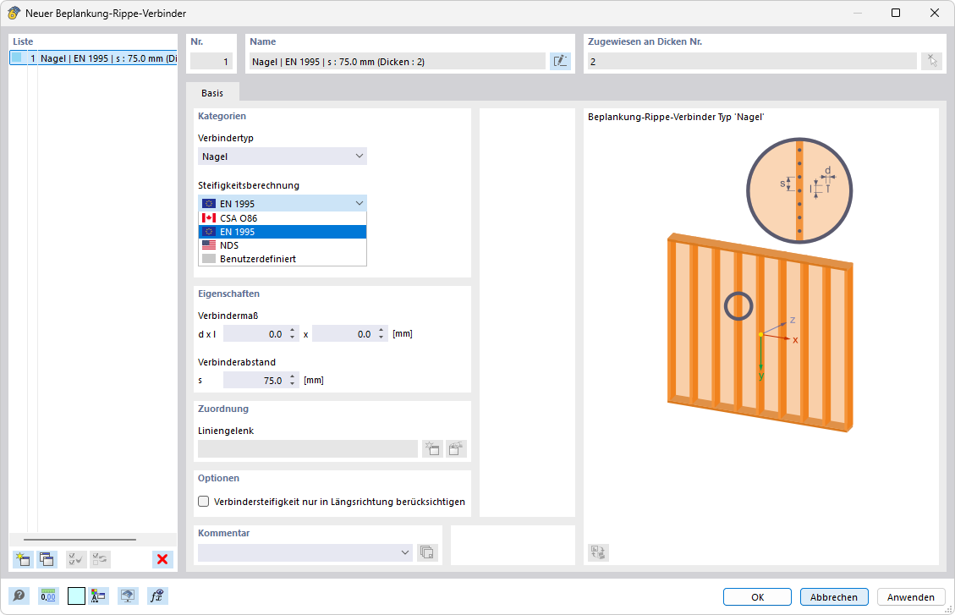Click the list's horizontal scrollbar
The width and height of the screenshot is (955, 615).
click(x=80, y=540)
